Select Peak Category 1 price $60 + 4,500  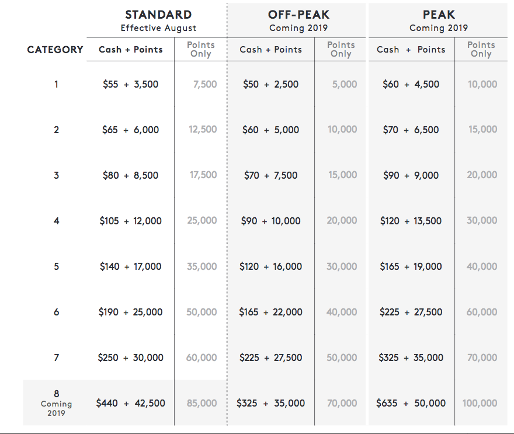click(x=411, y=84)
